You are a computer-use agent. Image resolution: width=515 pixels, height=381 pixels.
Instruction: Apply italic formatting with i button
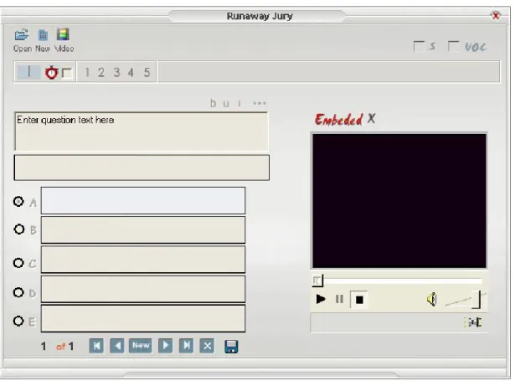239,104
